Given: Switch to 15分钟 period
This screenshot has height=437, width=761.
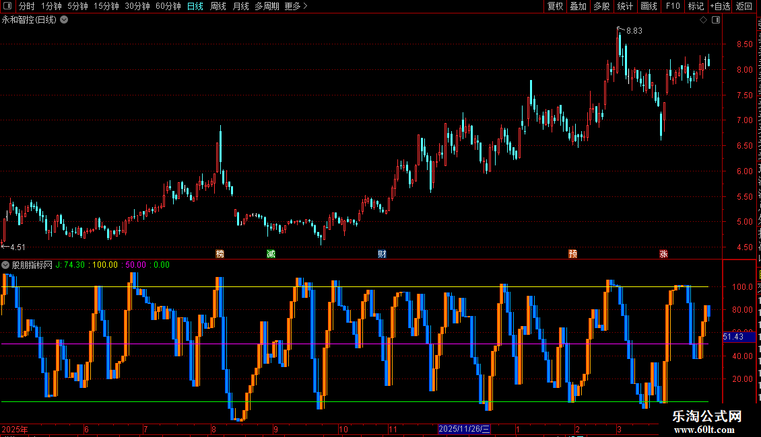Looking at the screenshot, I should pos(106,6).
